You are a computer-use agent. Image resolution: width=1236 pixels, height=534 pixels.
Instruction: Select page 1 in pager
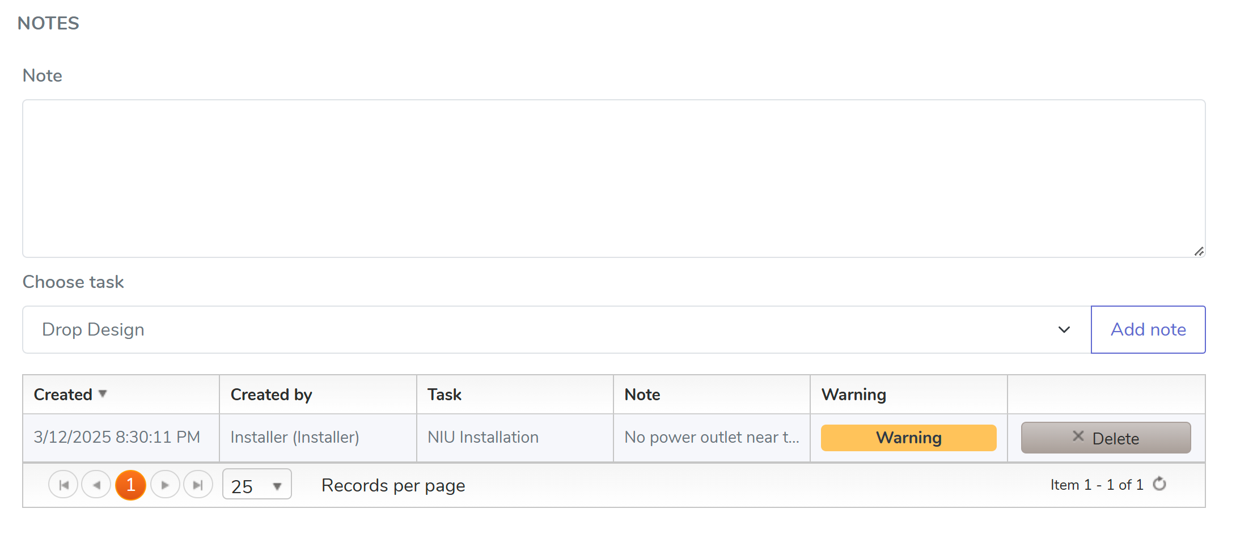point(130,485)
